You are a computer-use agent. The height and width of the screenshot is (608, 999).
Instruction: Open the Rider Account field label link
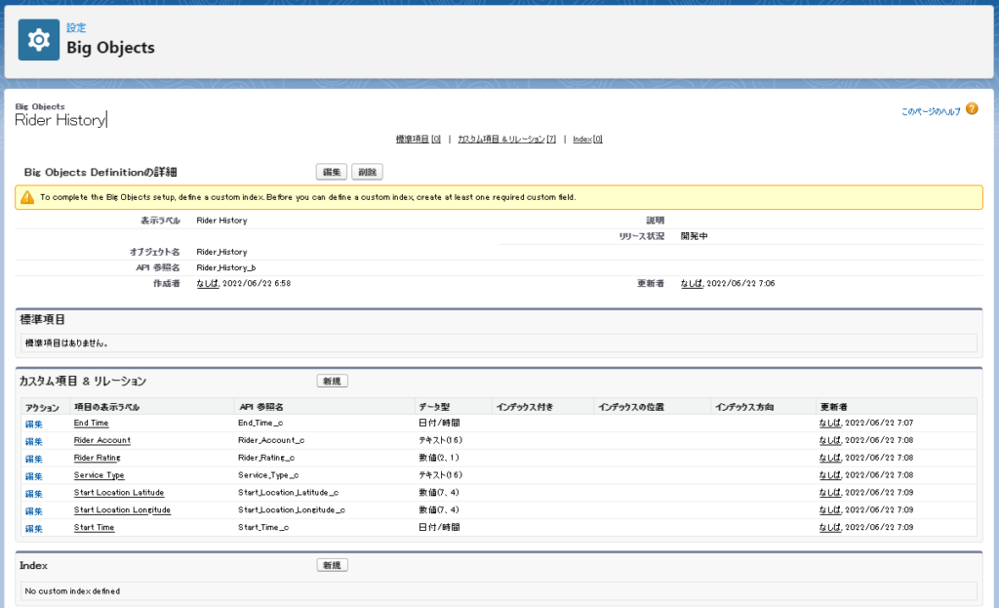(x=101, y=440)
